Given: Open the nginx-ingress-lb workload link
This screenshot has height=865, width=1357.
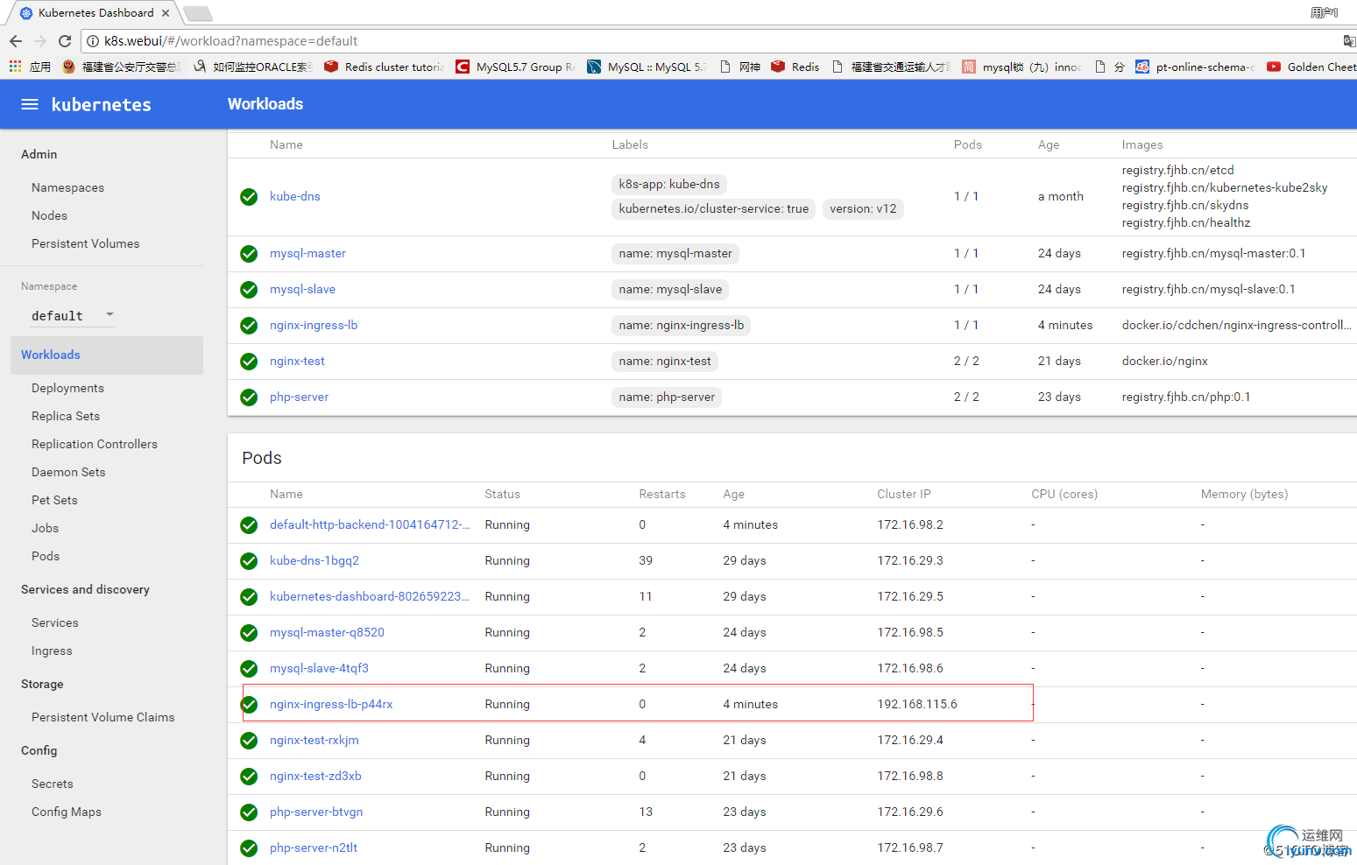Looking at the screenshot, I should click(x=313, y=325).
